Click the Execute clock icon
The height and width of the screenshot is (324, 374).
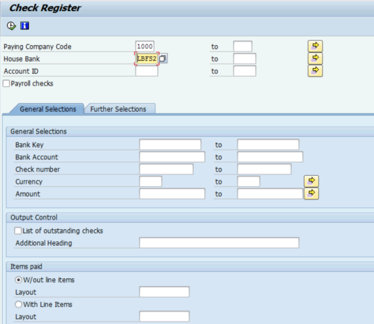(x=11, y=25)
